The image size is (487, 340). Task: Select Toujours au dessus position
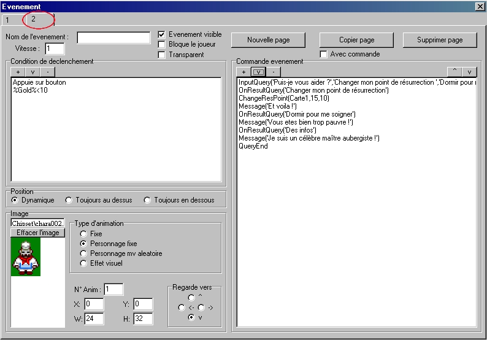(x=69, y=201)
